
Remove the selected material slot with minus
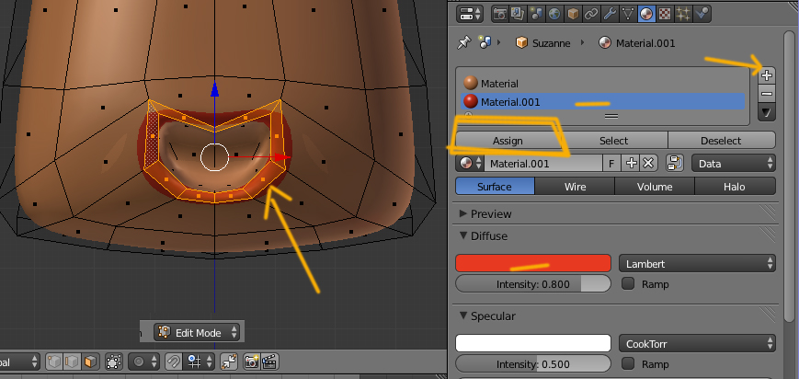click(x=767, y=93)
